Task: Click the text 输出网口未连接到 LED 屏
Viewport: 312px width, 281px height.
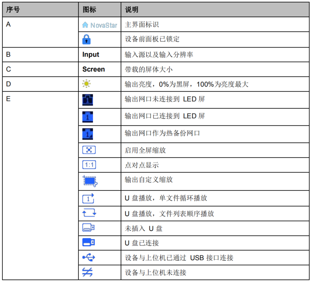Action: (x=165, y=99)
